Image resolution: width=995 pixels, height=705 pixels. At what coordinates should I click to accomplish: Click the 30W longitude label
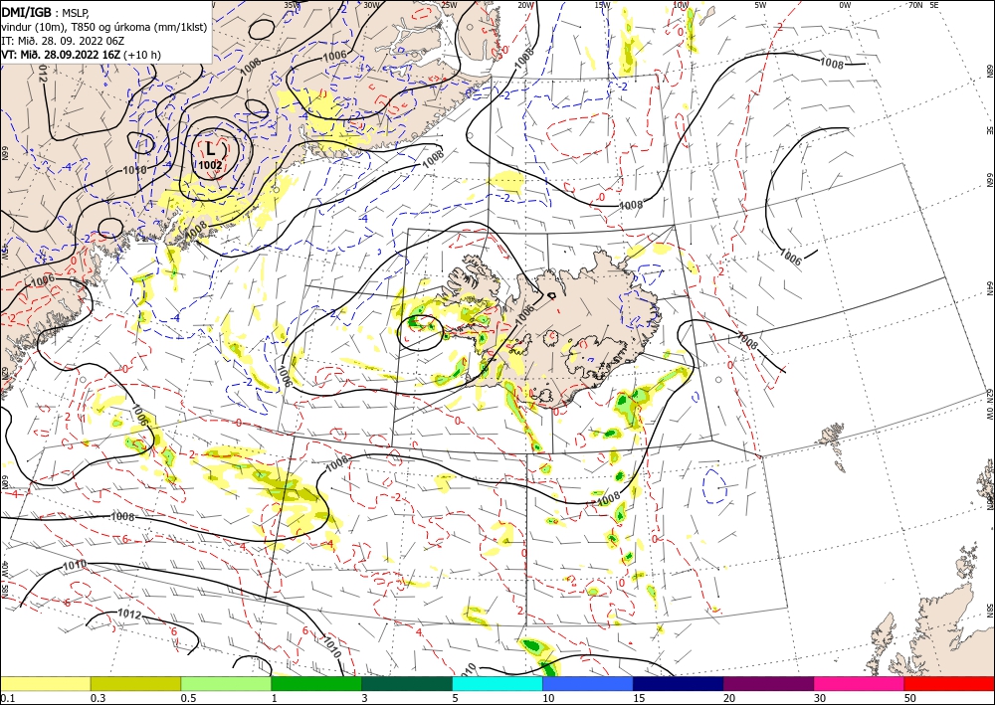(372, 5)
